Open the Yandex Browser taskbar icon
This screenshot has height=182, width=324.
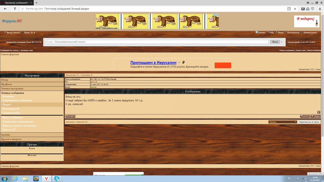coord(46,178)
